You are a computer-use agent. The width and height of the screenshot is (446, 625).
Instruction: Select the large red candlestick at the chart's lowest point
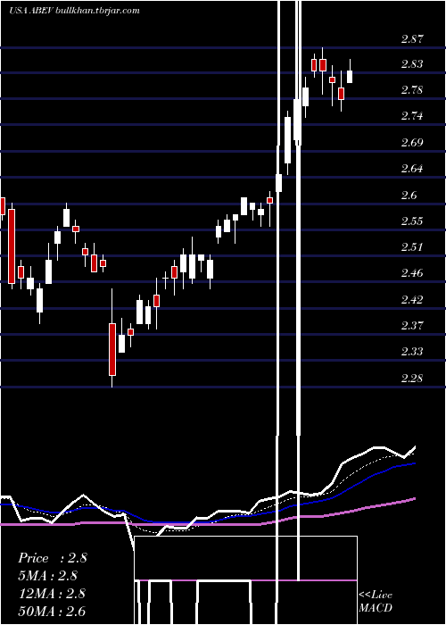(x=112, y=349)
